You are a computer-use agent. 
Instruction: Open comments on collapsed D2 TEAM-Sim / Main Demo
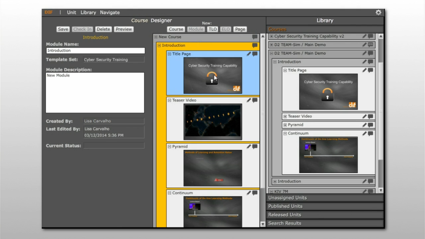pyautogui.click(x=370, y=45)
